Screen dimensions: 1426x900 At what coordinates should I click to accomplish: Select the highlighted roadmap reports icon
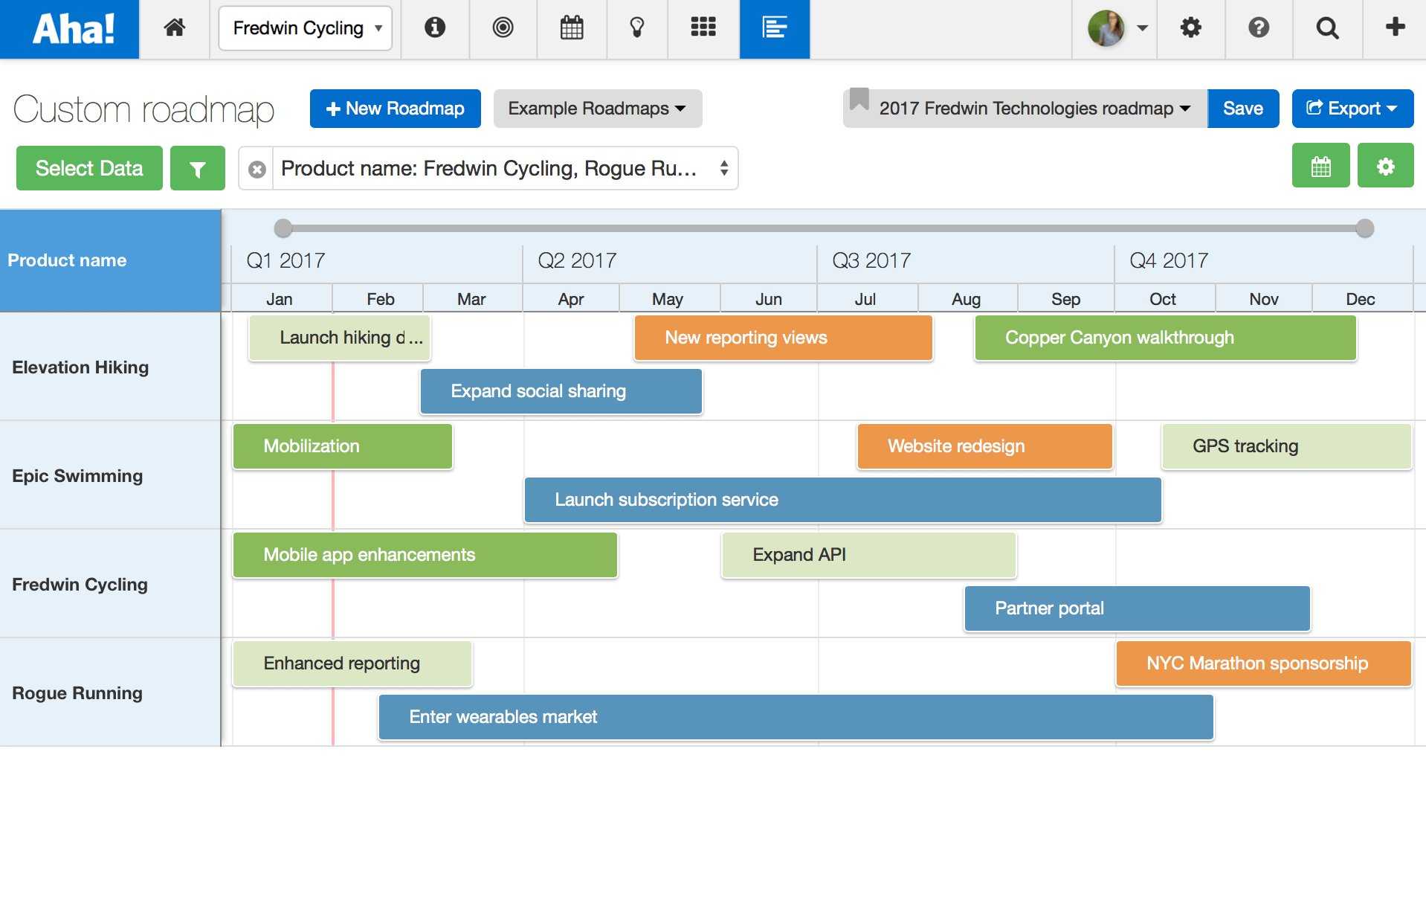(774, 28)
